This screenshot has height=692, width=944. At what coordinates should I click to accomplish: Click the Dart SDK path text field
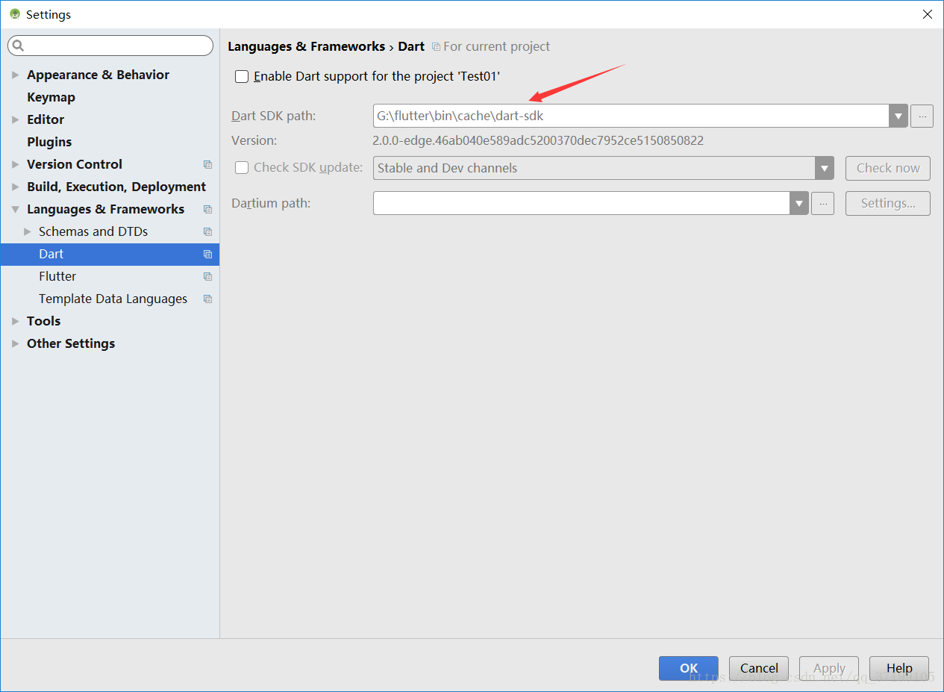tap(631, 116)
